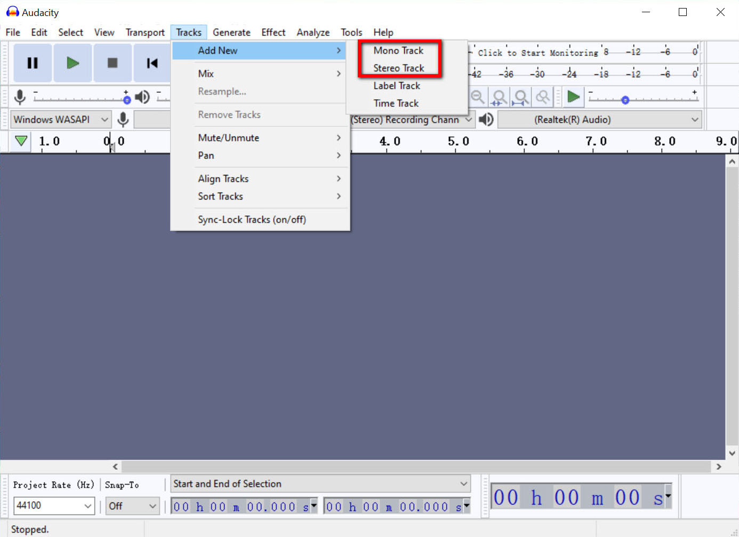
Task: Click the Play-at-Speed green arrow
Action: coord(573,97)
